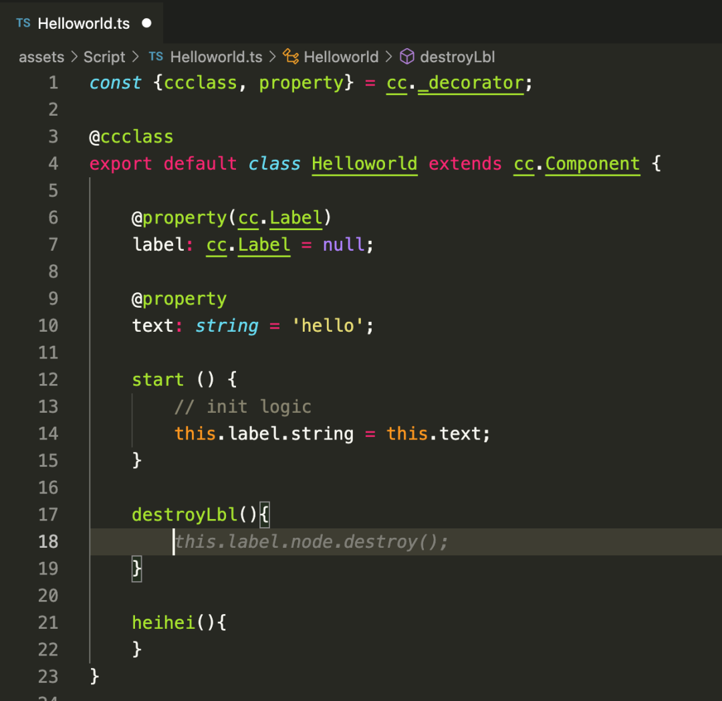Click the TS icon in the breadcrumb
The image size is (722, 701).
156,57
